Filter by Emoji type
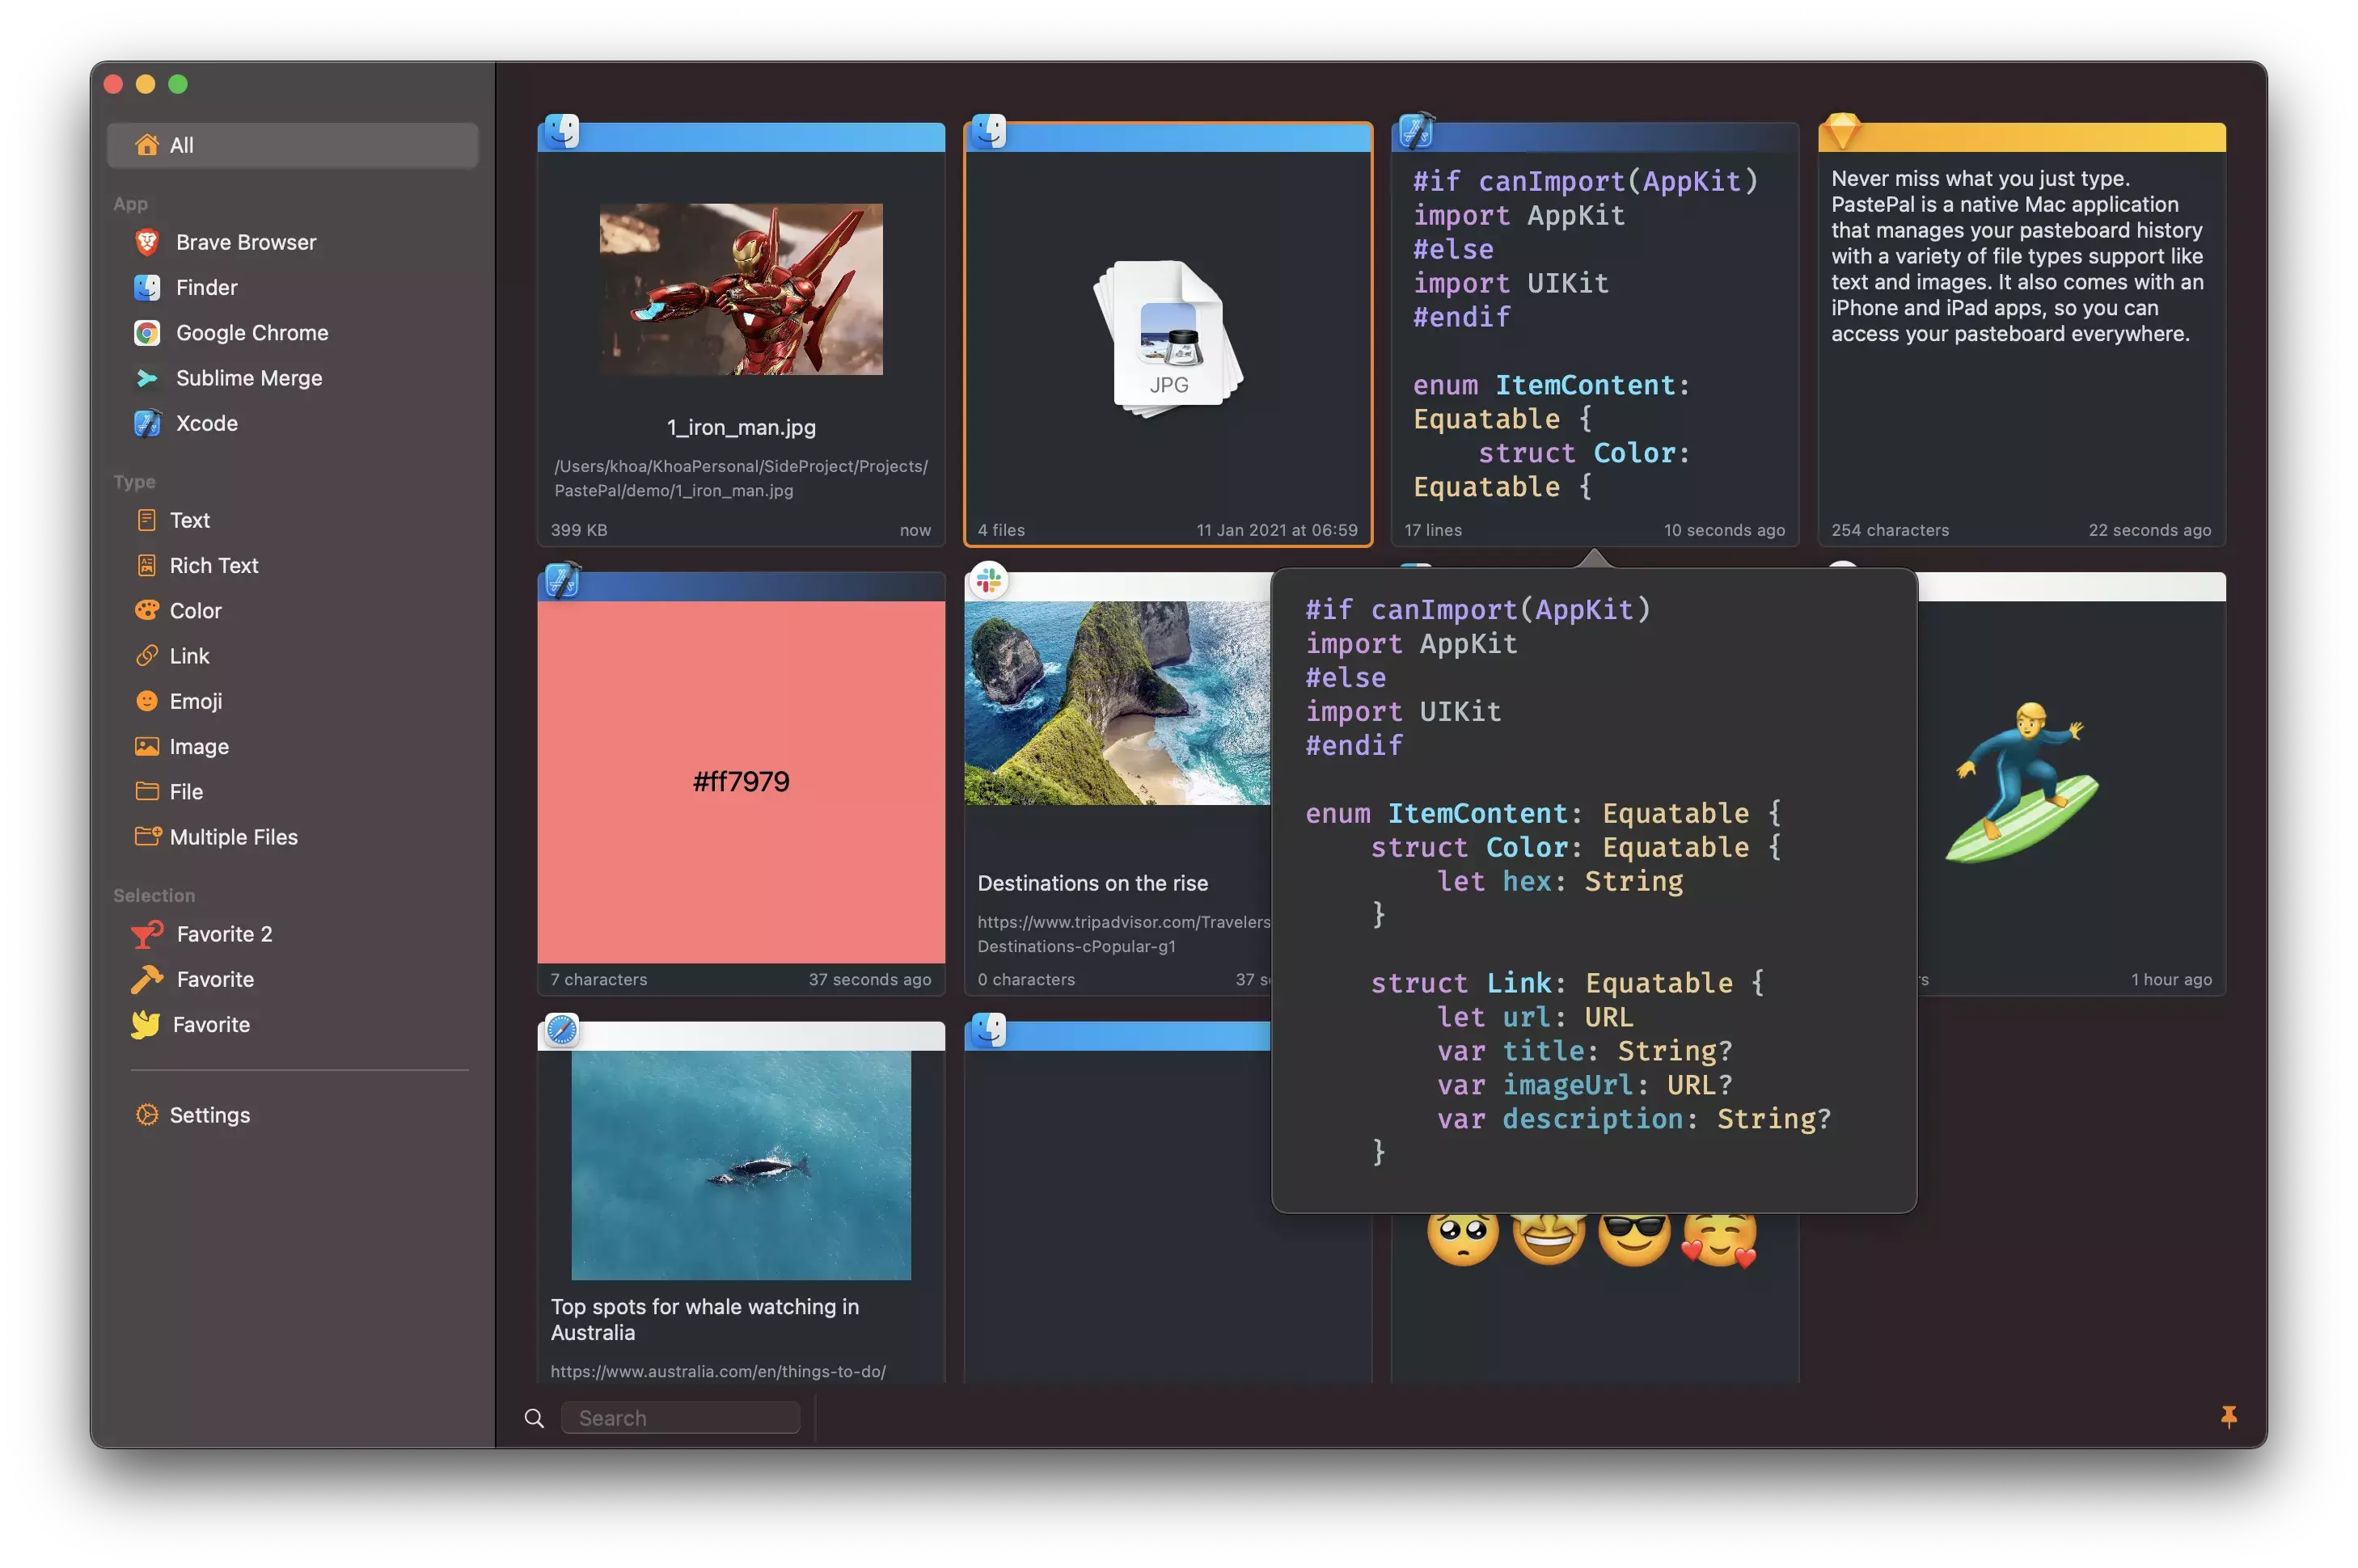 [195, 701]
